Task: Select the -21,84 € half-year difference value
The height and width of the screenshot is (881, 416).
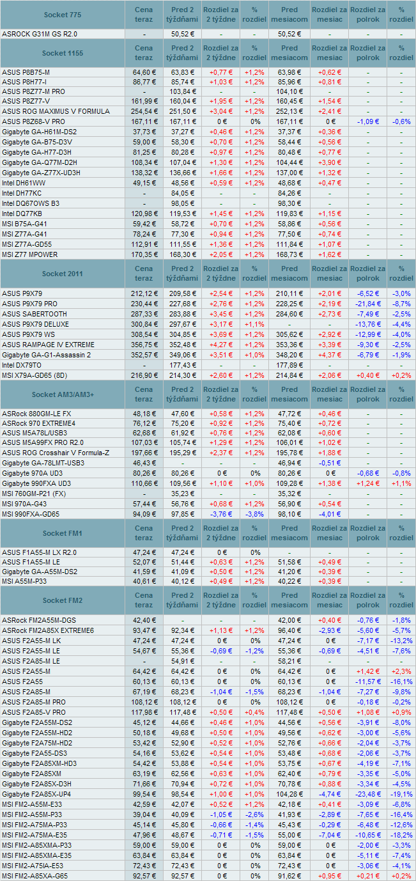Action: click(368, 303)
